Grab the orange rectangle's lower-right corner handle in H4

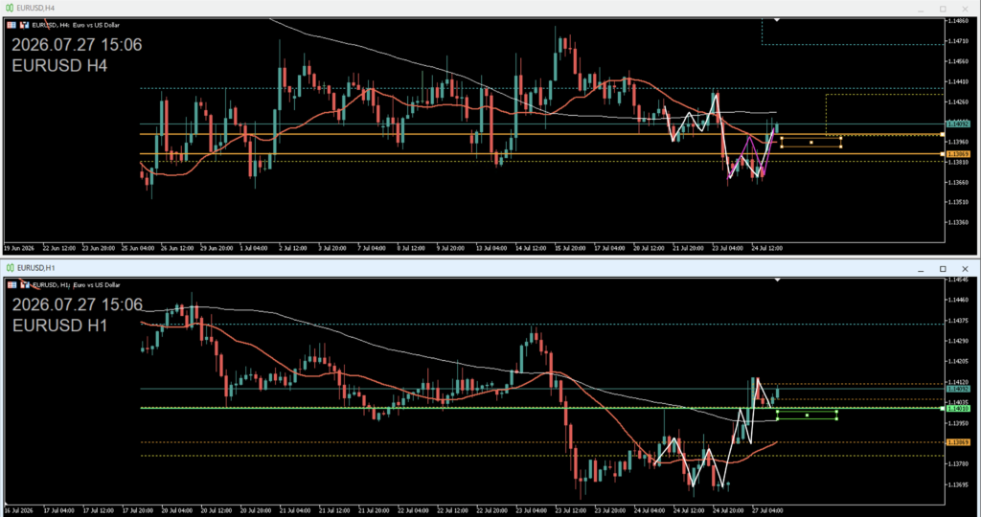coord(841,146)
